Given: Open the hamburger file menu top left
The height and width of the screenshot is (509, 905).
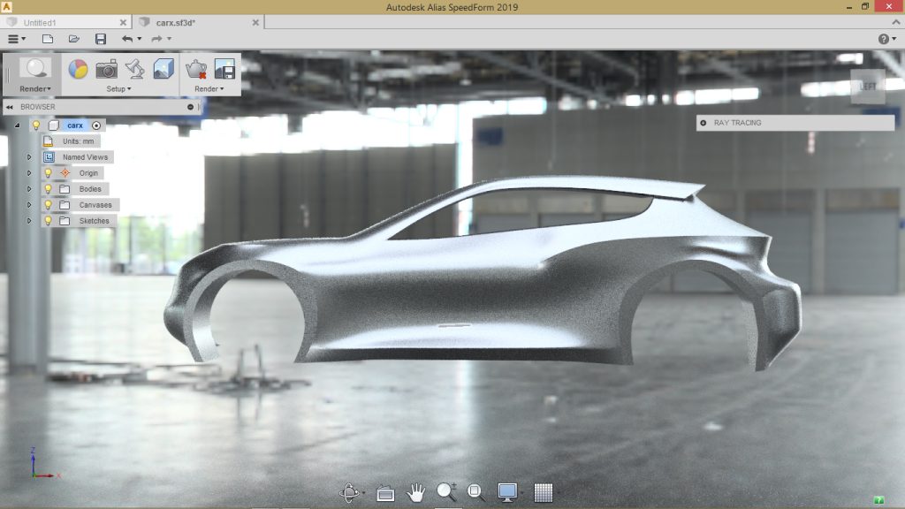Looking at the screenshot, I should (12, 38).
